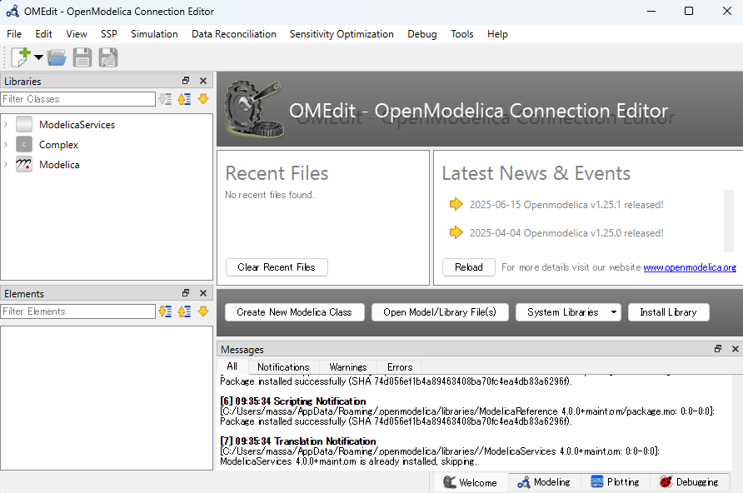Open the Sensitivity Optimization menu

[x=342, y=34]
